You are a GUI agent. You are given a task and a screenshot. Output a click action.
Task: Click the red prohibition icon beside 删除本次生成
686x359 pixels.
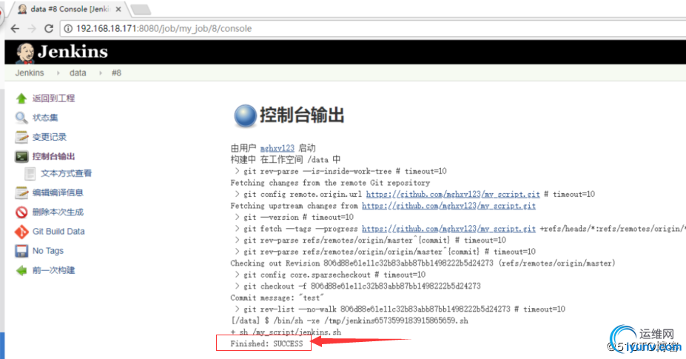[21, 212]
